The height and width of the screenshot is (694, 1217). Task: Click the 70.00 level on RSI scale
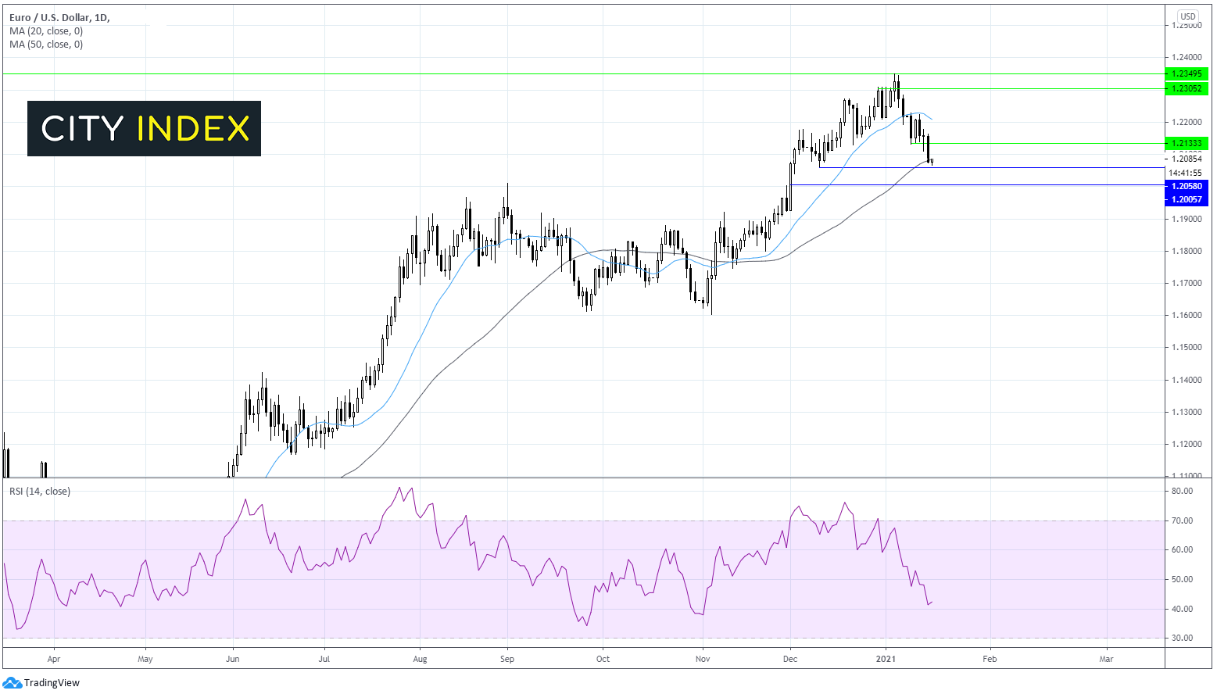point(1183,520)
